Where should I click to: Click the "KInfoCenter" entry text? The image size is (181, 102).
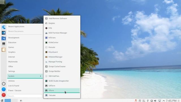tap(53, 42)
